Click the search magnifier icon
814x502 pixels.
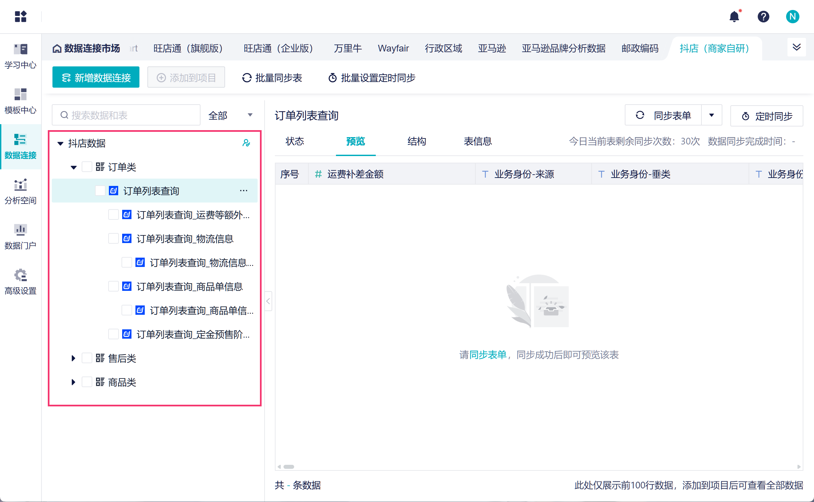[64, 115]
